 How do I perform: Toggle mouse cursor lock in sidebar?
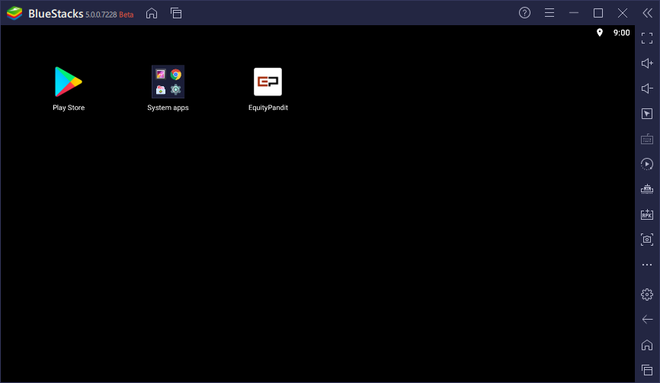click(647, 114)
